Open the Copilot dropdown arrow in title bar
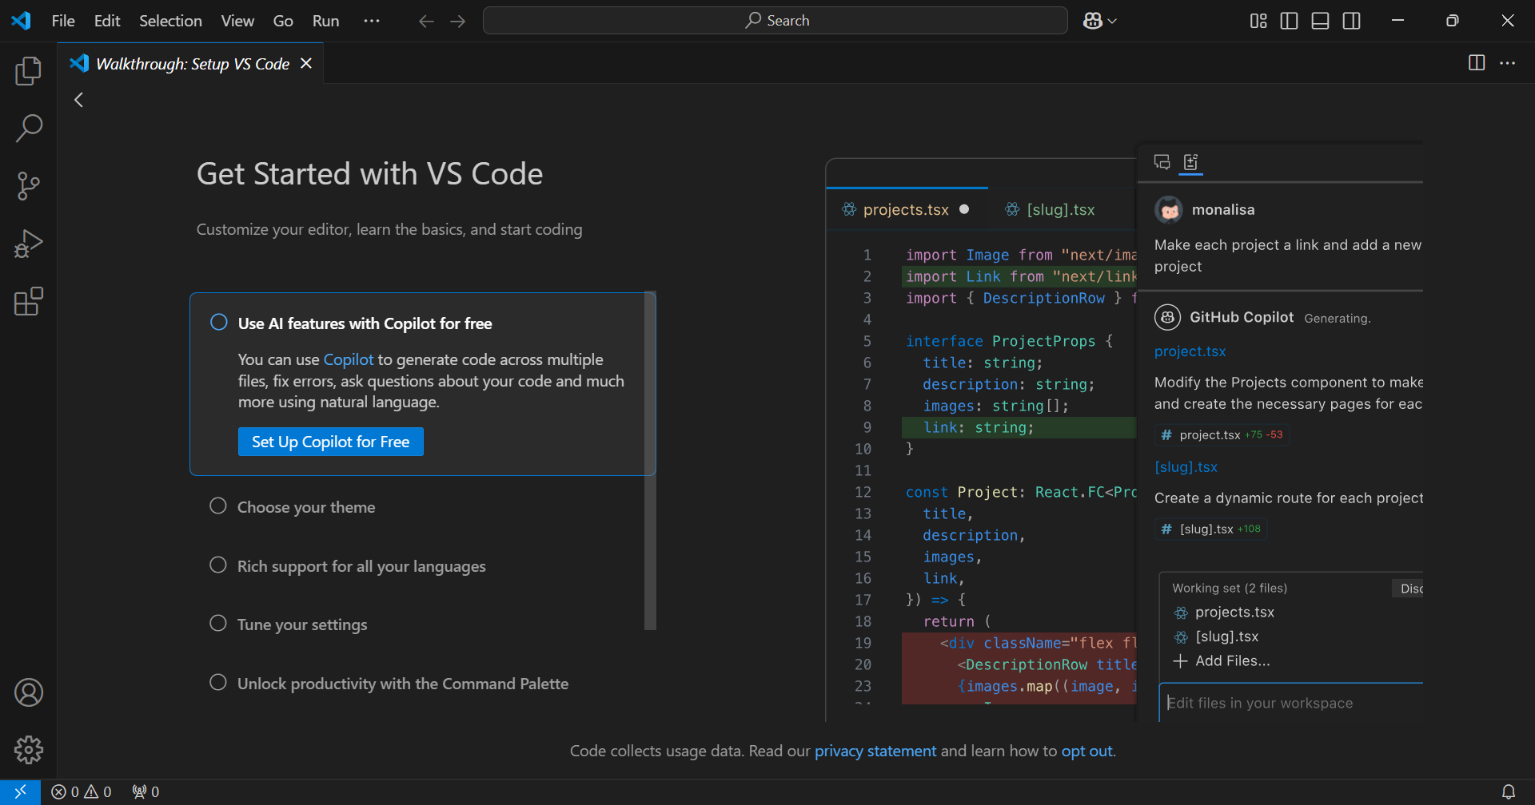Screen dimensions: 1535x805 [x=1112, y=22]
